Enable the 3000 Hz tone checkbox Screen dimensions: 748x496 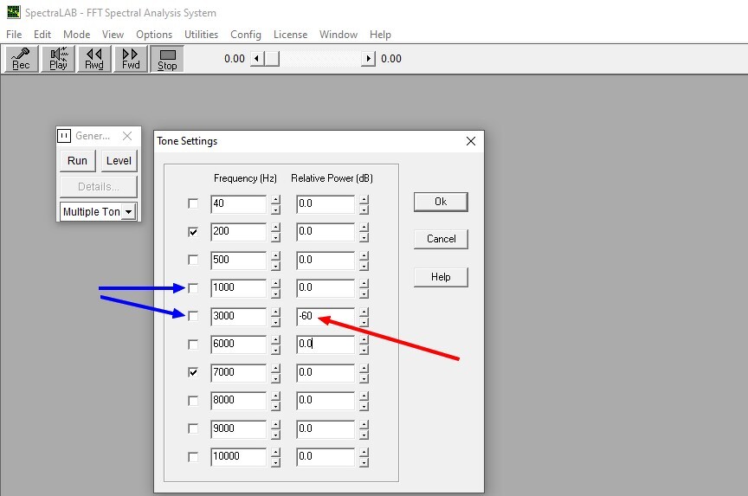193,316
